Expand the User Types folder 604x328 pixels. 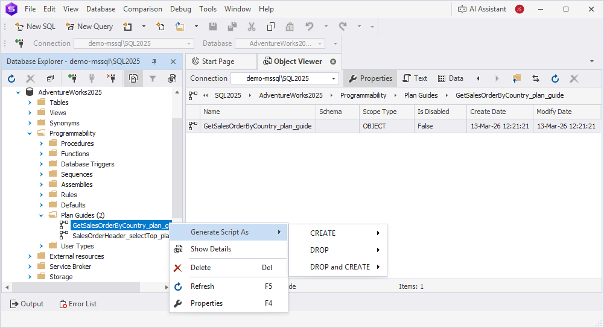pos(41,246)
